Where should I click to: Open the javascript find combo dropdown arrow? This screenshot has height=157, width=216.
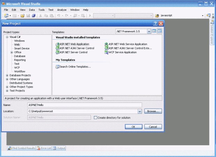[202, 16]
